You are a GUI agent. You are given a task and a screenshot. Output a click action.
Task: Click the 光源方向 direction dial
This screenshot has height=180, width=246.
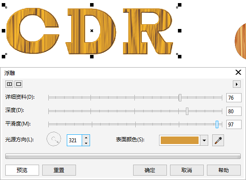(x=54, y=139)
